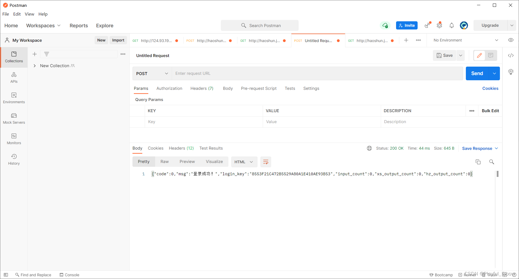This screenshot has height=279, width=519.
Task: Open collection options three-dot menu
Action: (x=123, y=54)
